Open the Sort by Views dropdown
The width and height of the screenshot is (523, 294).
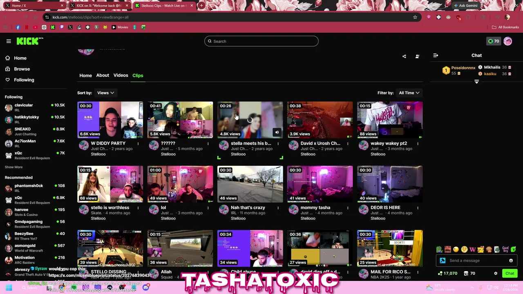tap(105, 93)
